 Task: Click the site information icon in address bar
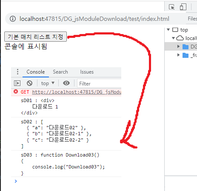(13, 19)
